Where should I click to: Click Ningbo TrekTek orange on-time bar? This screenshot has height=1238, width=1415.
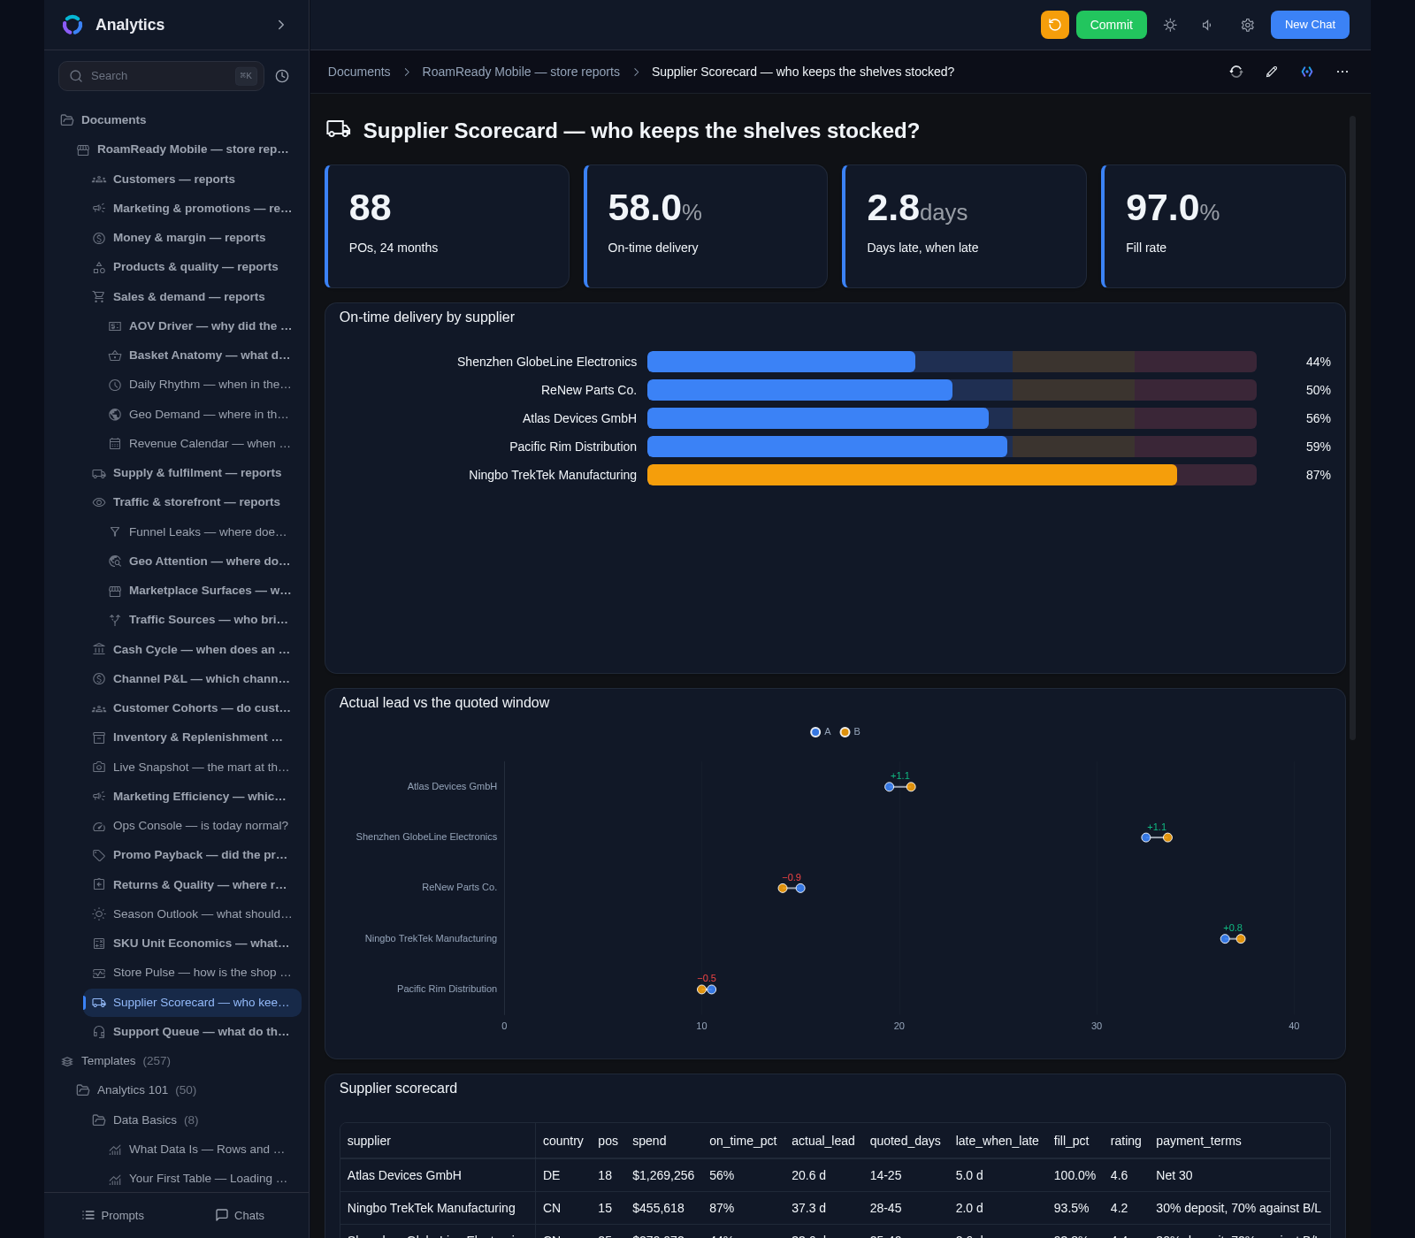912,475
